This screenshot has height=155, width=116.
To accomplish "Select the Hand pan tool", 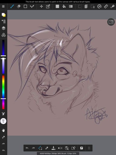I will tap(3, 130).
